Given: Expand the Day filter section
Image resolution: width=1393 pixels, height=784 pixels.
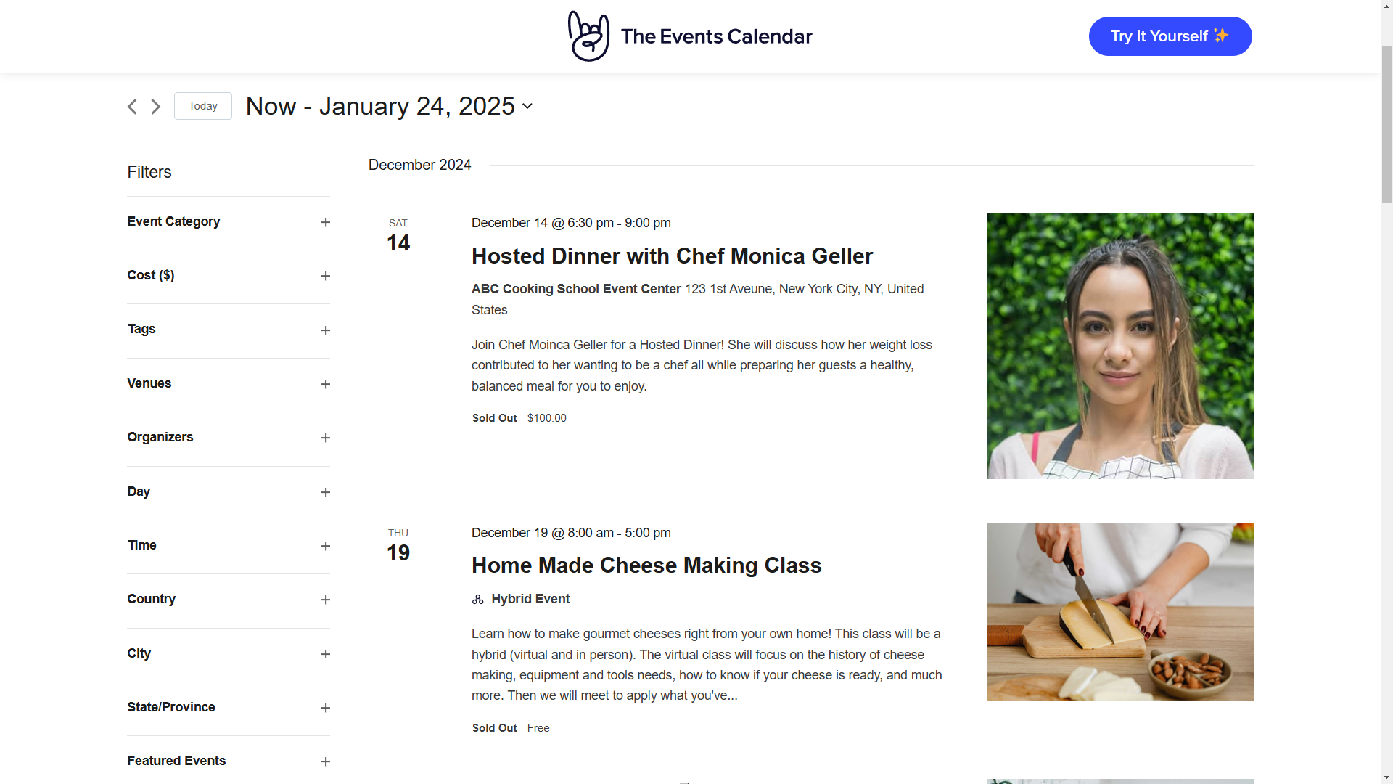Looking at the screenshot, I should (x=326, y=493).
